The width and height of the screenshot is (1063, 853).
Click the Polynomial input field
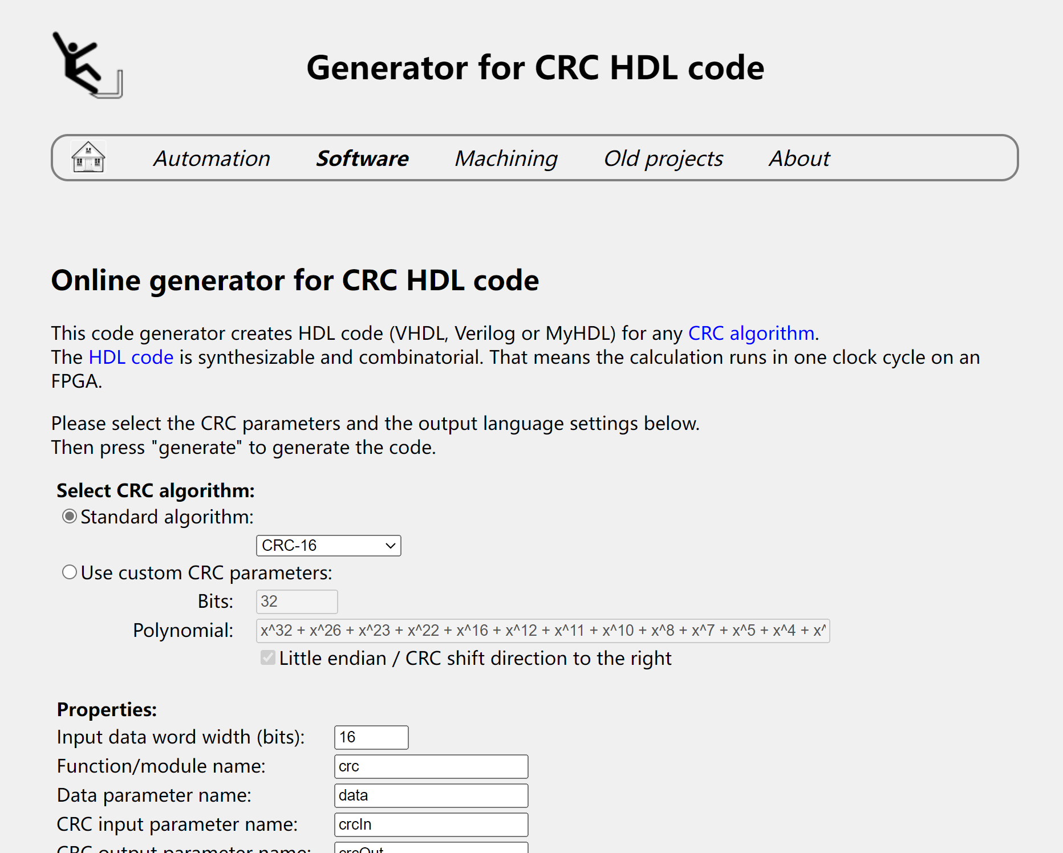[543, 631]
